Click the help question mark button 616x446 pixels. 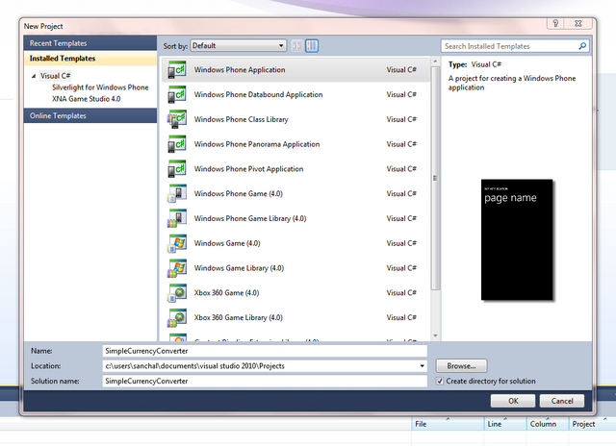(555, 23)
